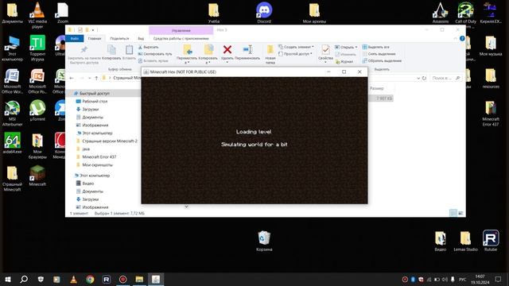Click the Explorer search (Поиск) input field

445,78
